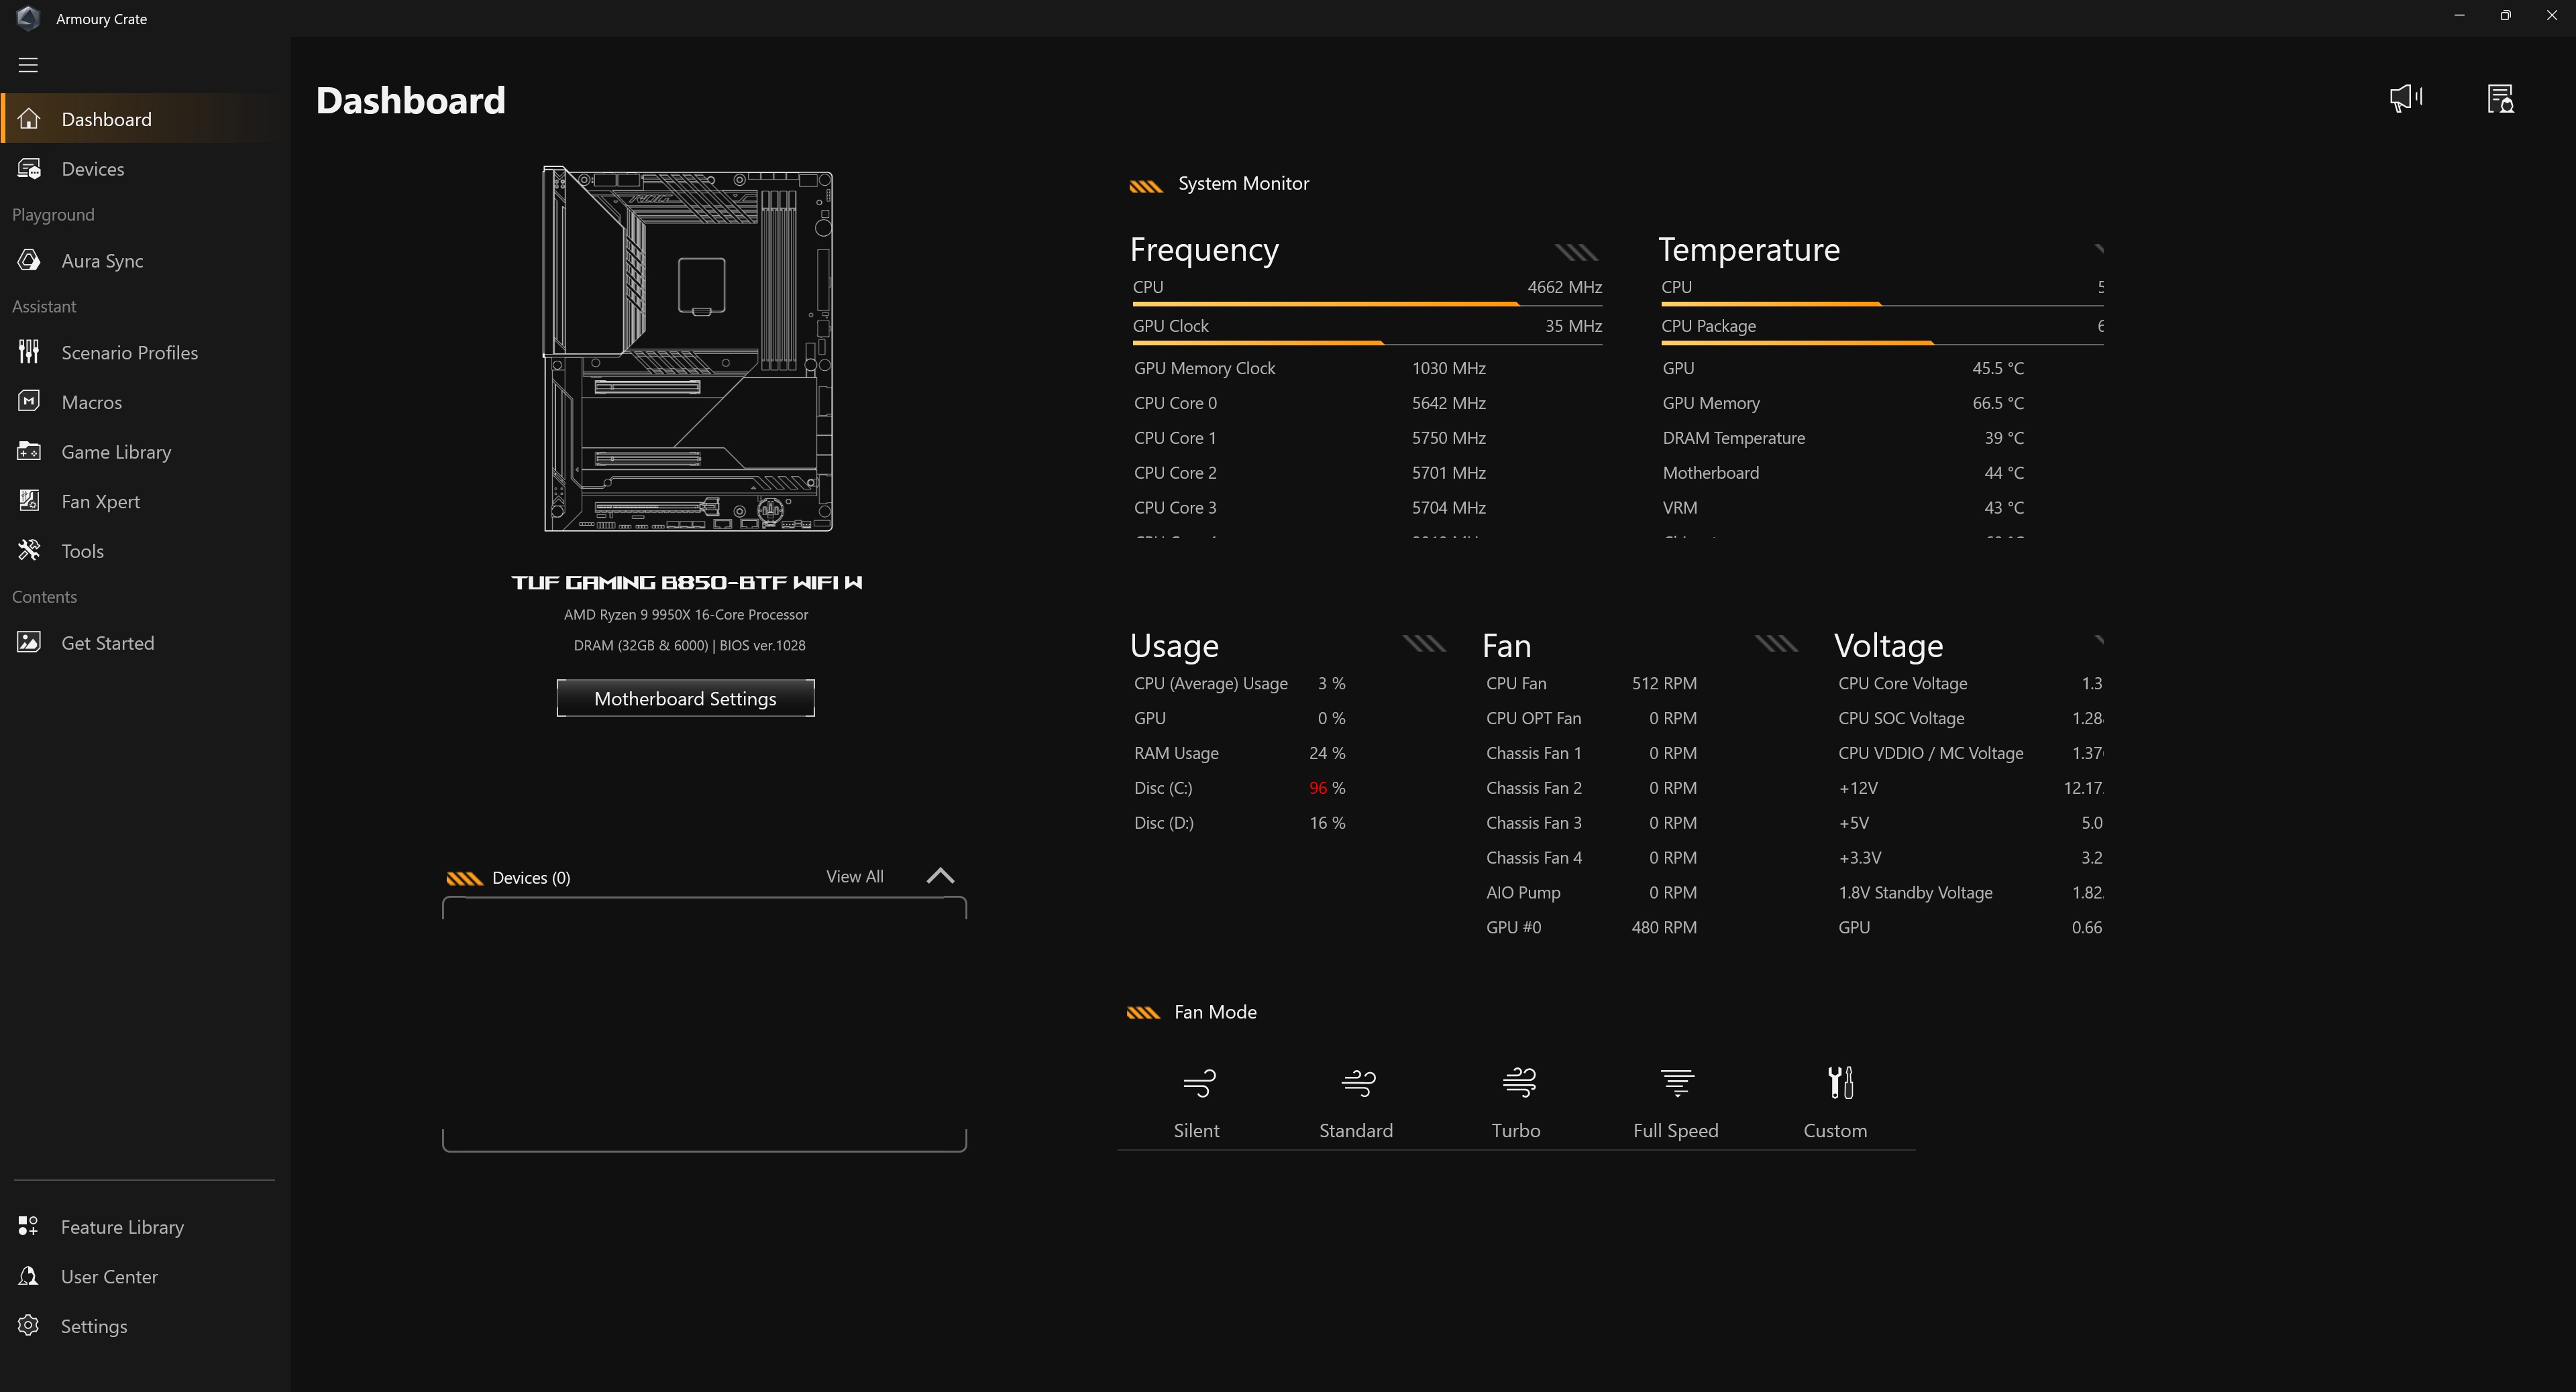Click the Scenario Profiles sliders icon
This screenshot has width=2576, height=1392.
(29, 352)
